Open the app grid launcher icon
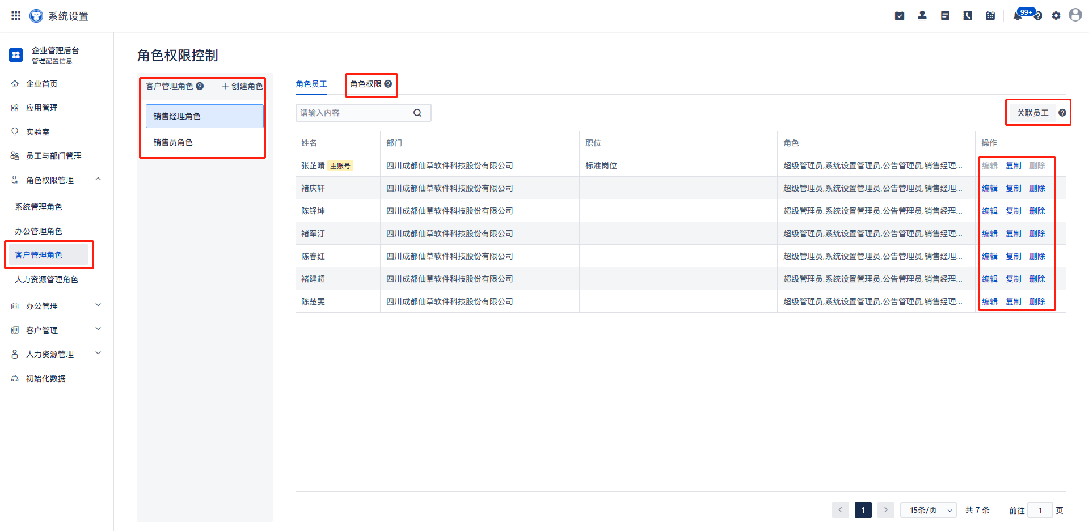This screenshot has width=1089, height=531. [x=16, y=16]
